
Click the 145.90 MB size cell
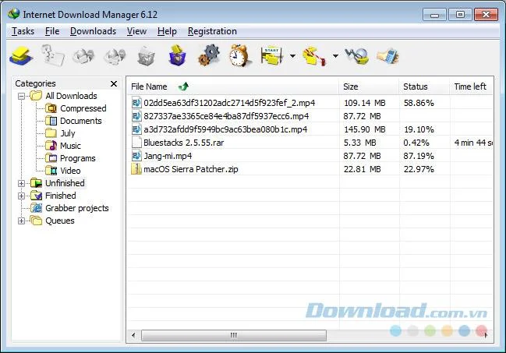[x=365, y=129]
